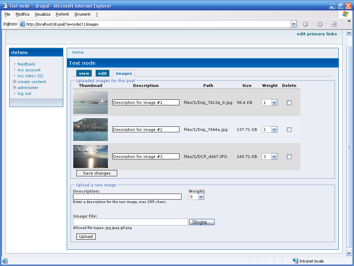Open the Preferiti menu

(62, 14)
